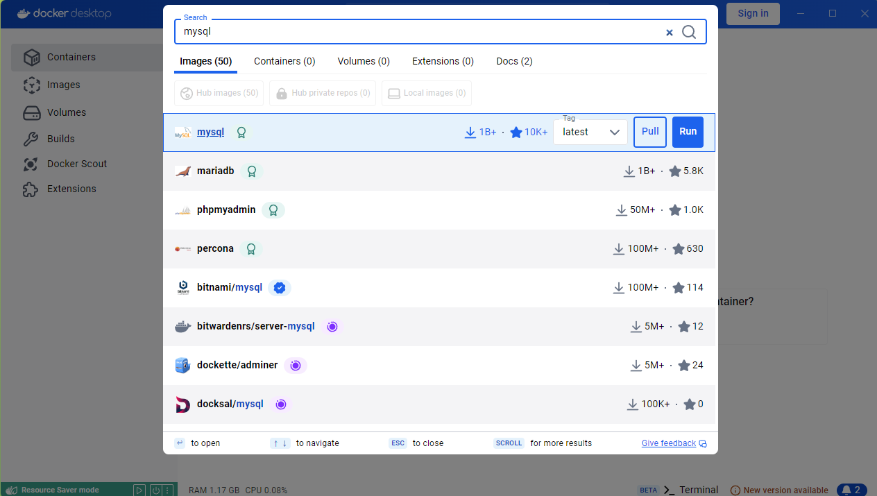Filter by Local images (0)
Screen dimensions: 877x496
point(427,93)
